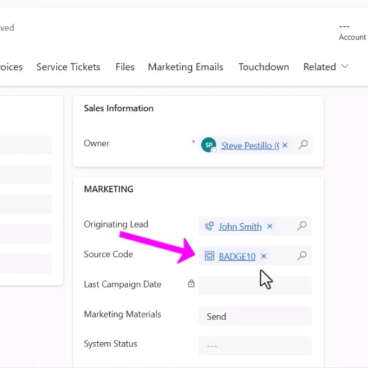Click the lead phone icon beside John Smith

pyautogui.click(x=209, y=226)
